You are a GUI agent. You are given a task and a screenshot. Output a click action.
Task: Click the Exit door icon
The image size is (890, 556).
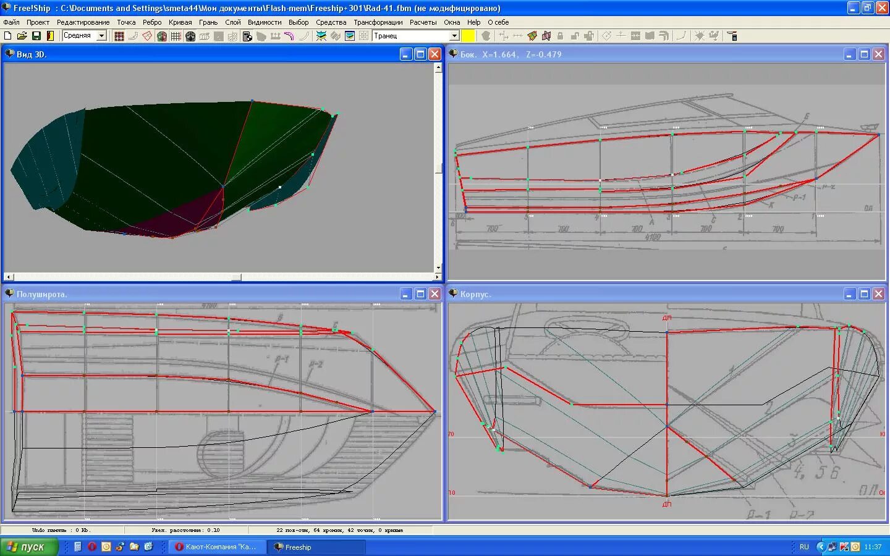click(50, 36)
